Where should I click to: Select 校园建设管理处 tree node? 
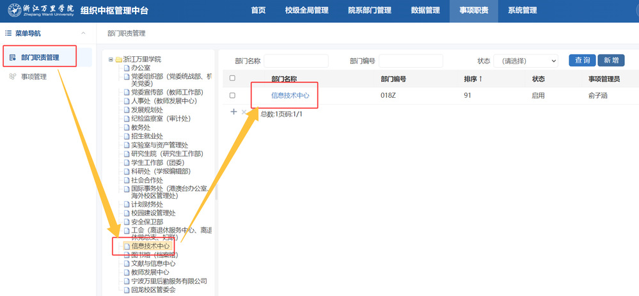tap(154, 213)
